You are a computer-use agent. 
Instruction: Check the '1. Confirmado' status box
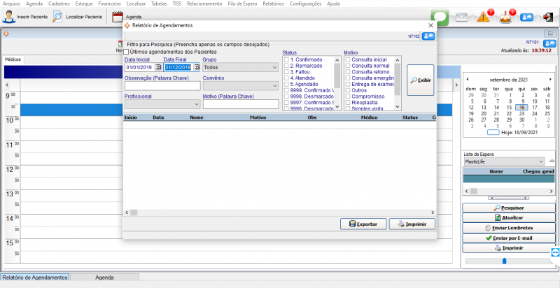(286, 60)
